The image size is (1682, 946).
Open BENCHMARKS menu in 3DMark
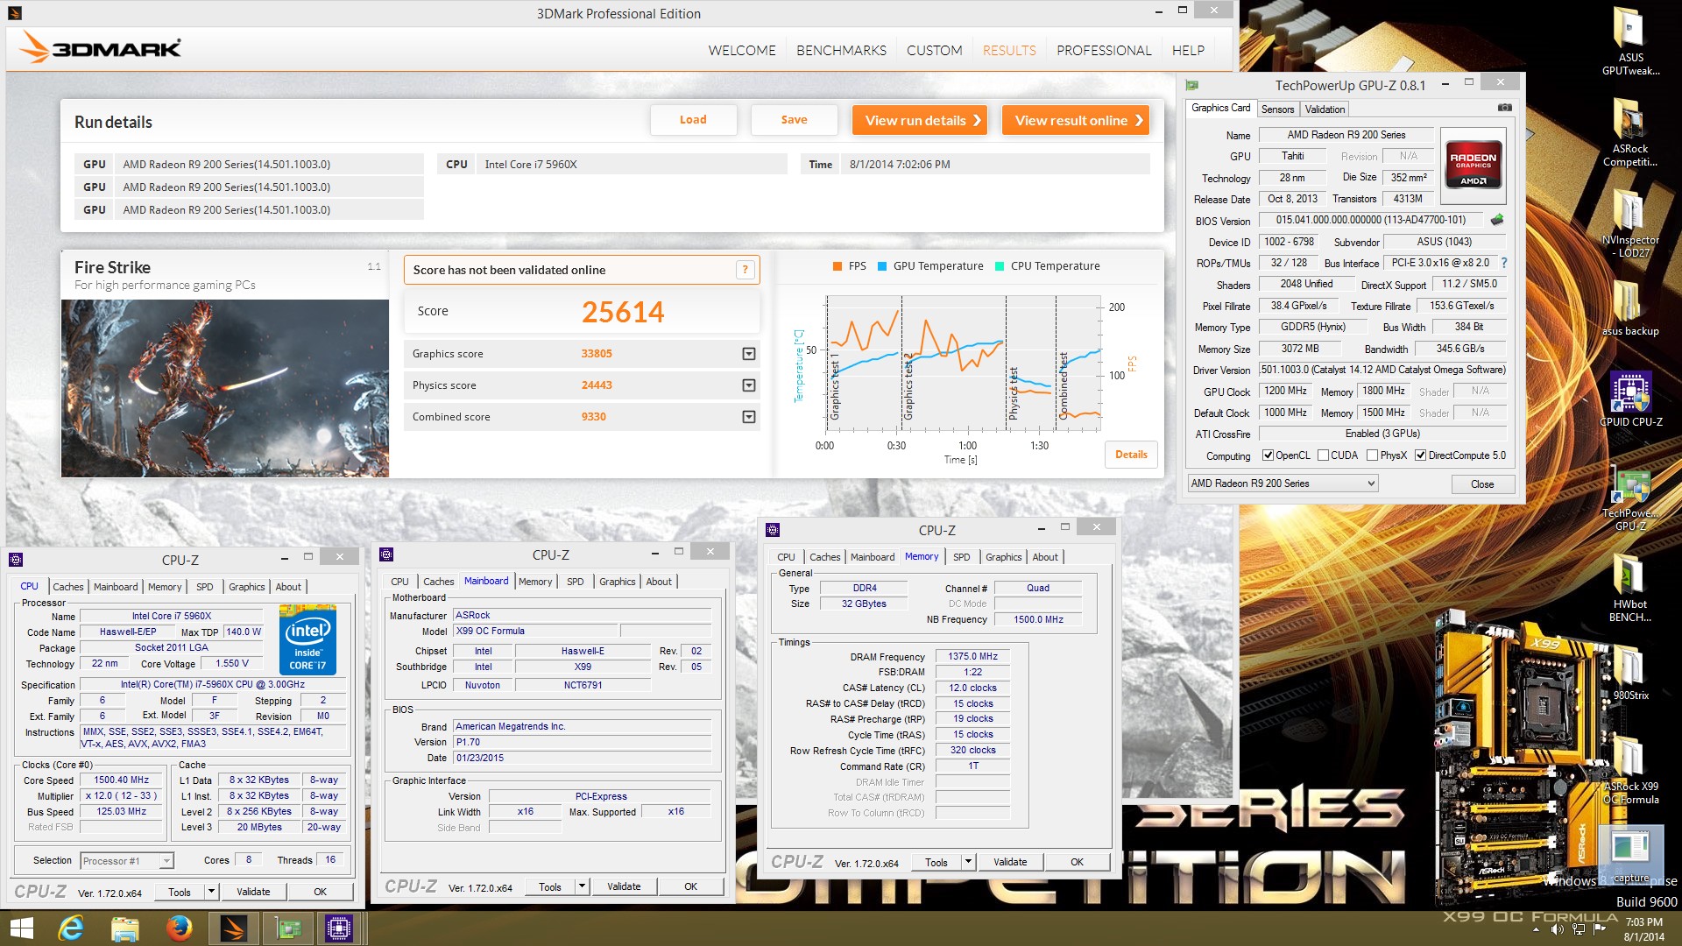[x=841, y=50]
